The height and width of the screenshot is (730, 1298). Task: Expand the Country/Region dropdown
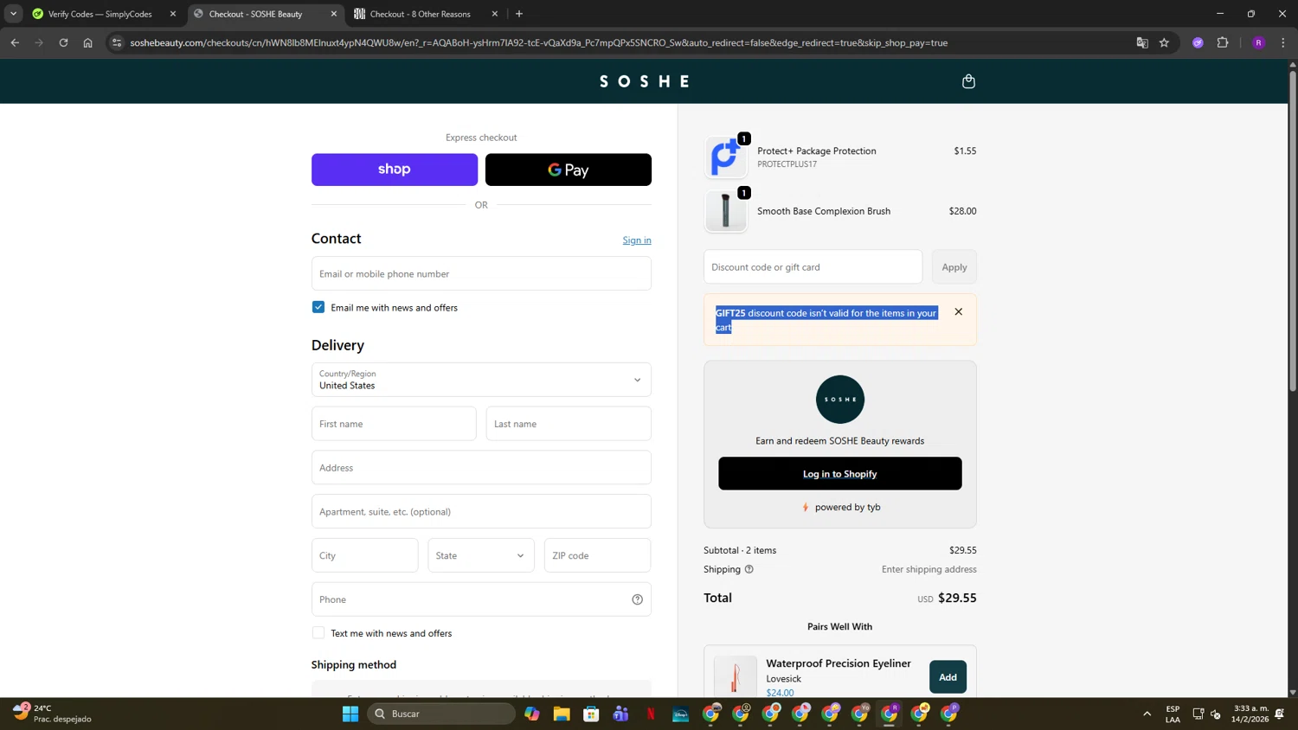point(481,380)
